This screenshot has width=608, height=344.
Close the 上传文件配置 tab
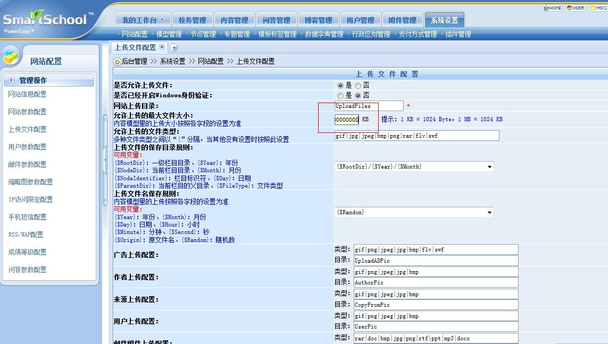(x=162, y=47)
